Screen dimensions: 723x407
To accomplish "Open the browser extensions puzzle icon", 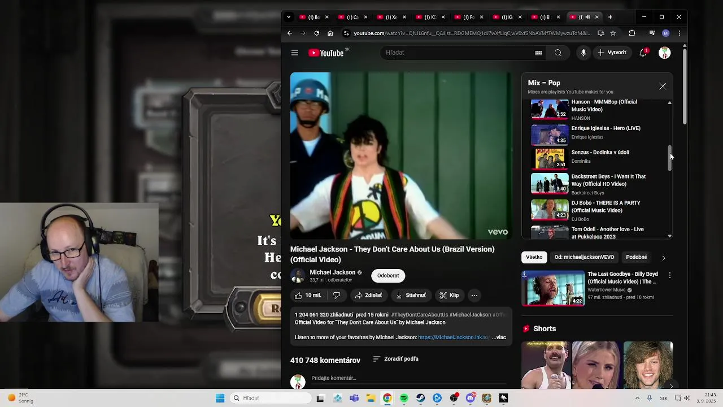I will 632,33.
